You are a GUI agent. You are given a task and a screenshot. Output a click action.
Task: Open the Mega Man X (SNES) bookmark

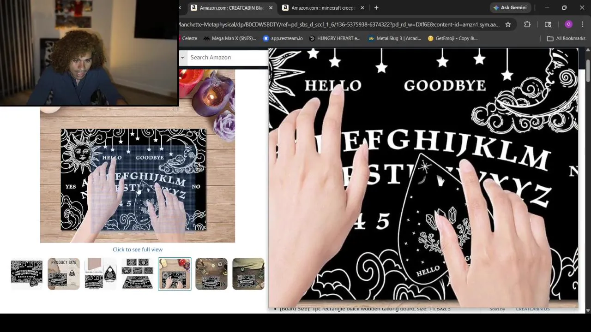[x=229, y=38]
